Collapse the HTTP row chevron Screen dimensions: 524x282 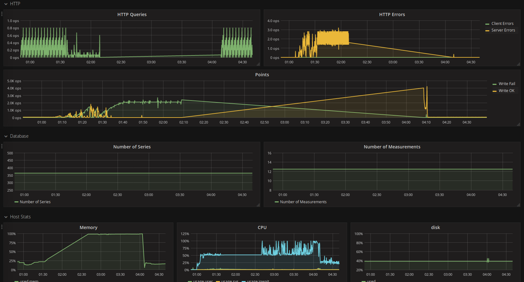pos(6,4)
